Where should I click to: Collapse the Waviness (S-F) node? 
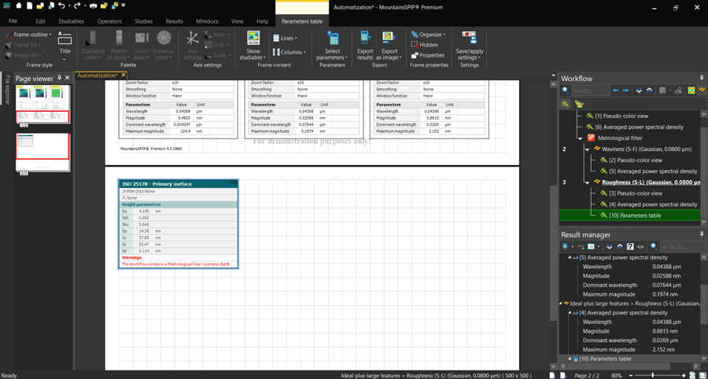(x=588, y=149)
